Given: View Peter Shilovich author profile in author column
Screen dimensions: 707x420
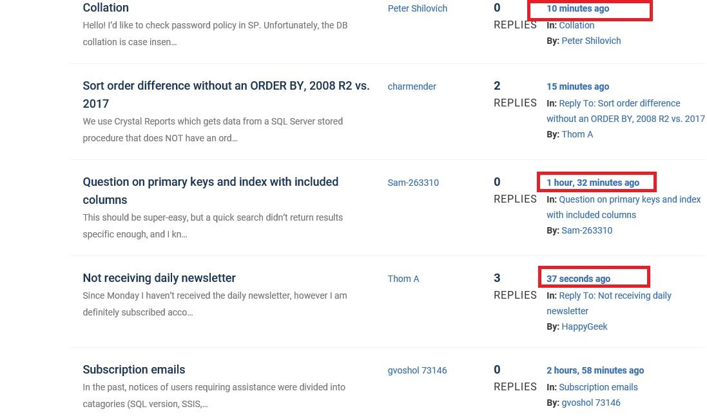Looking at the screenshot, I should tap(417, 8).
